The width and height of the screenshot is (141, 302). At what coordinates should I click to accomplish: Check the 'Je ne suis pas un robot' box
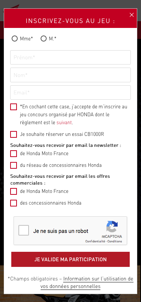click(x=24, y=230)
